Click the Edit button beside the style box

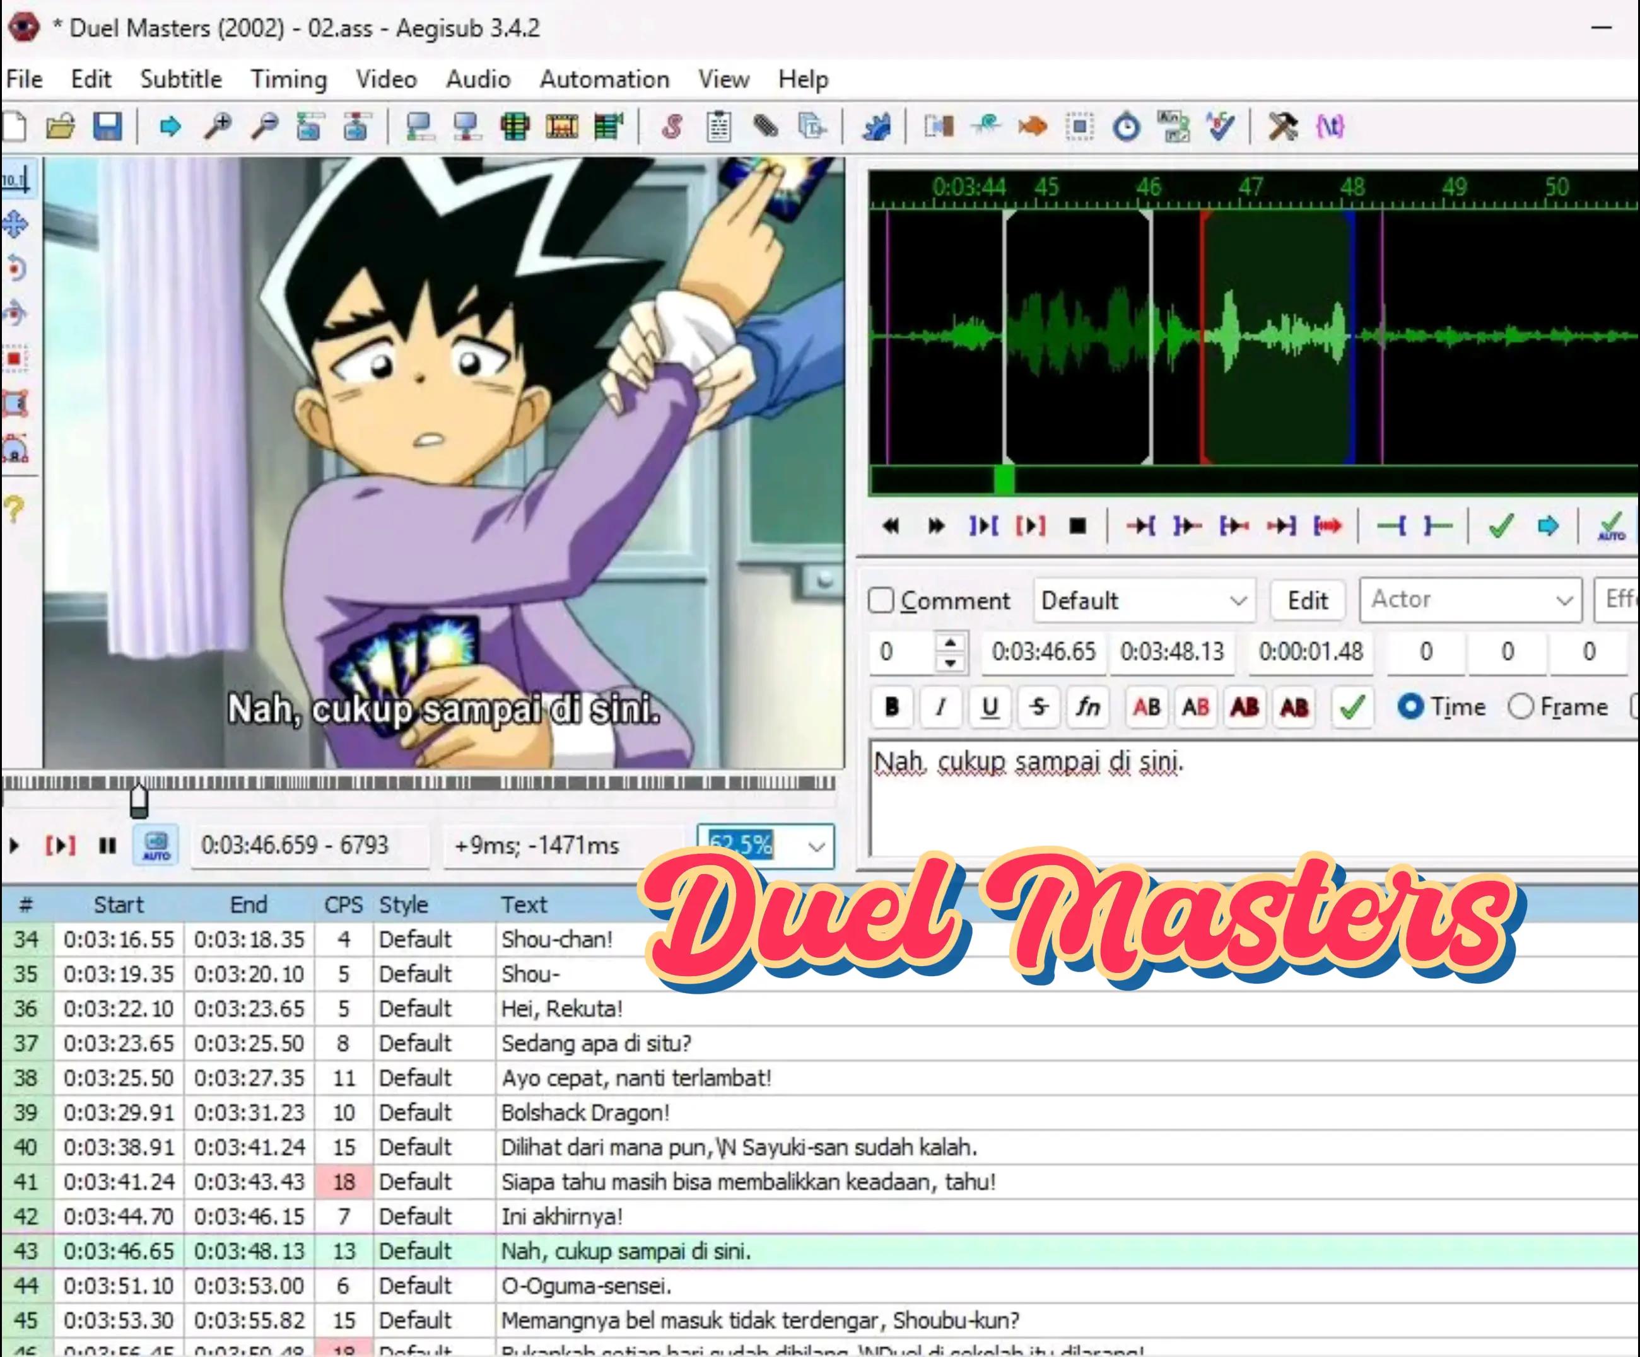click(1308, 600)
